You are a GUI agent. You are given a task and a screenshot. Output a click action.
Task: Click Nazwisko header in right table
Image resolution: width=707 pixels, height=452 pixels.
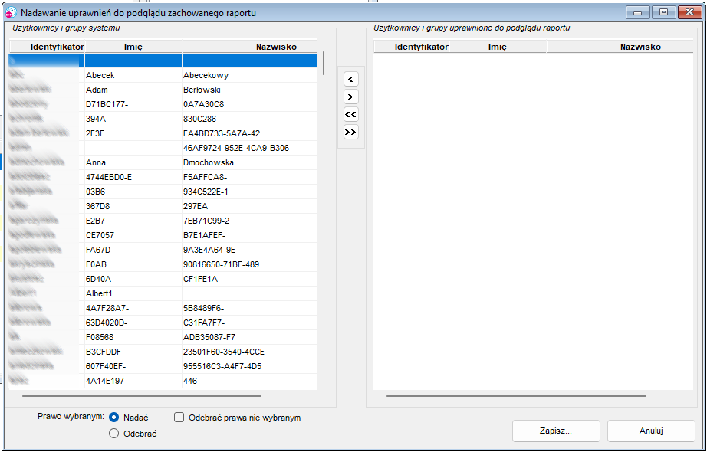click(620, 47)
